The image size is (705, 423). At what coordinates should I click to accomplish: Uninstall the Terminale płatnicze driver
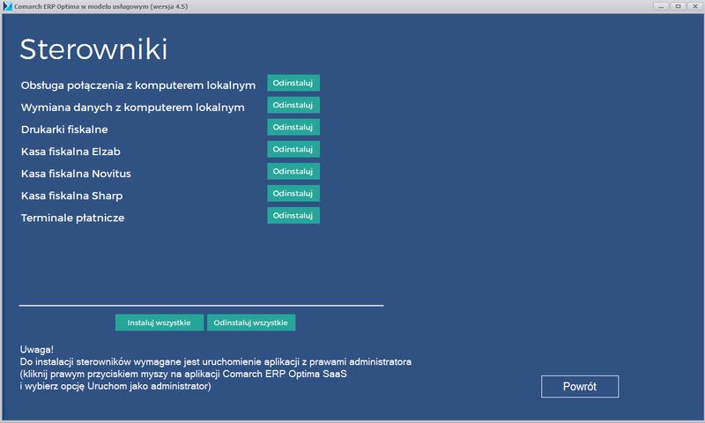coord(293,215)
